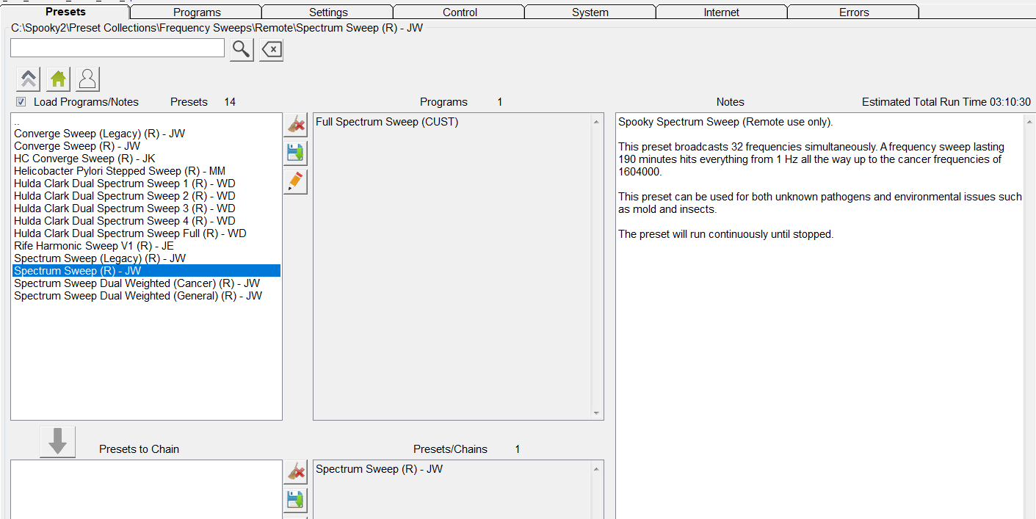Click the pencil edit icon
Image resolution: width=1036 pixels, height=519 pixels.
pos(295,181)
